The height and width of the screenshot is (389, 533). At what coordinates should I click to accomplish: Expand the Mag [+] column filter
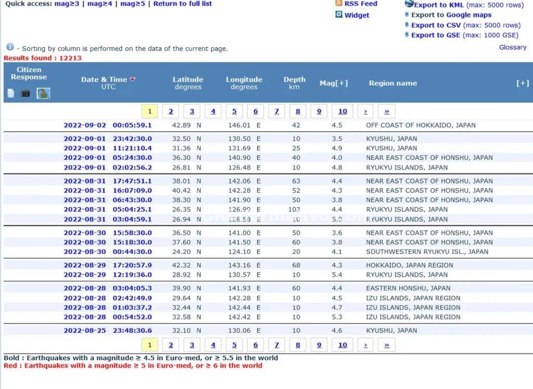[334, 83]
